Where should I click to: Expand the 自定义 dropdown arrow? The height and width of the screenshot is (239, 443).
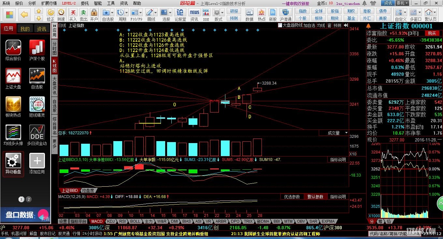[x=404, y=12]
